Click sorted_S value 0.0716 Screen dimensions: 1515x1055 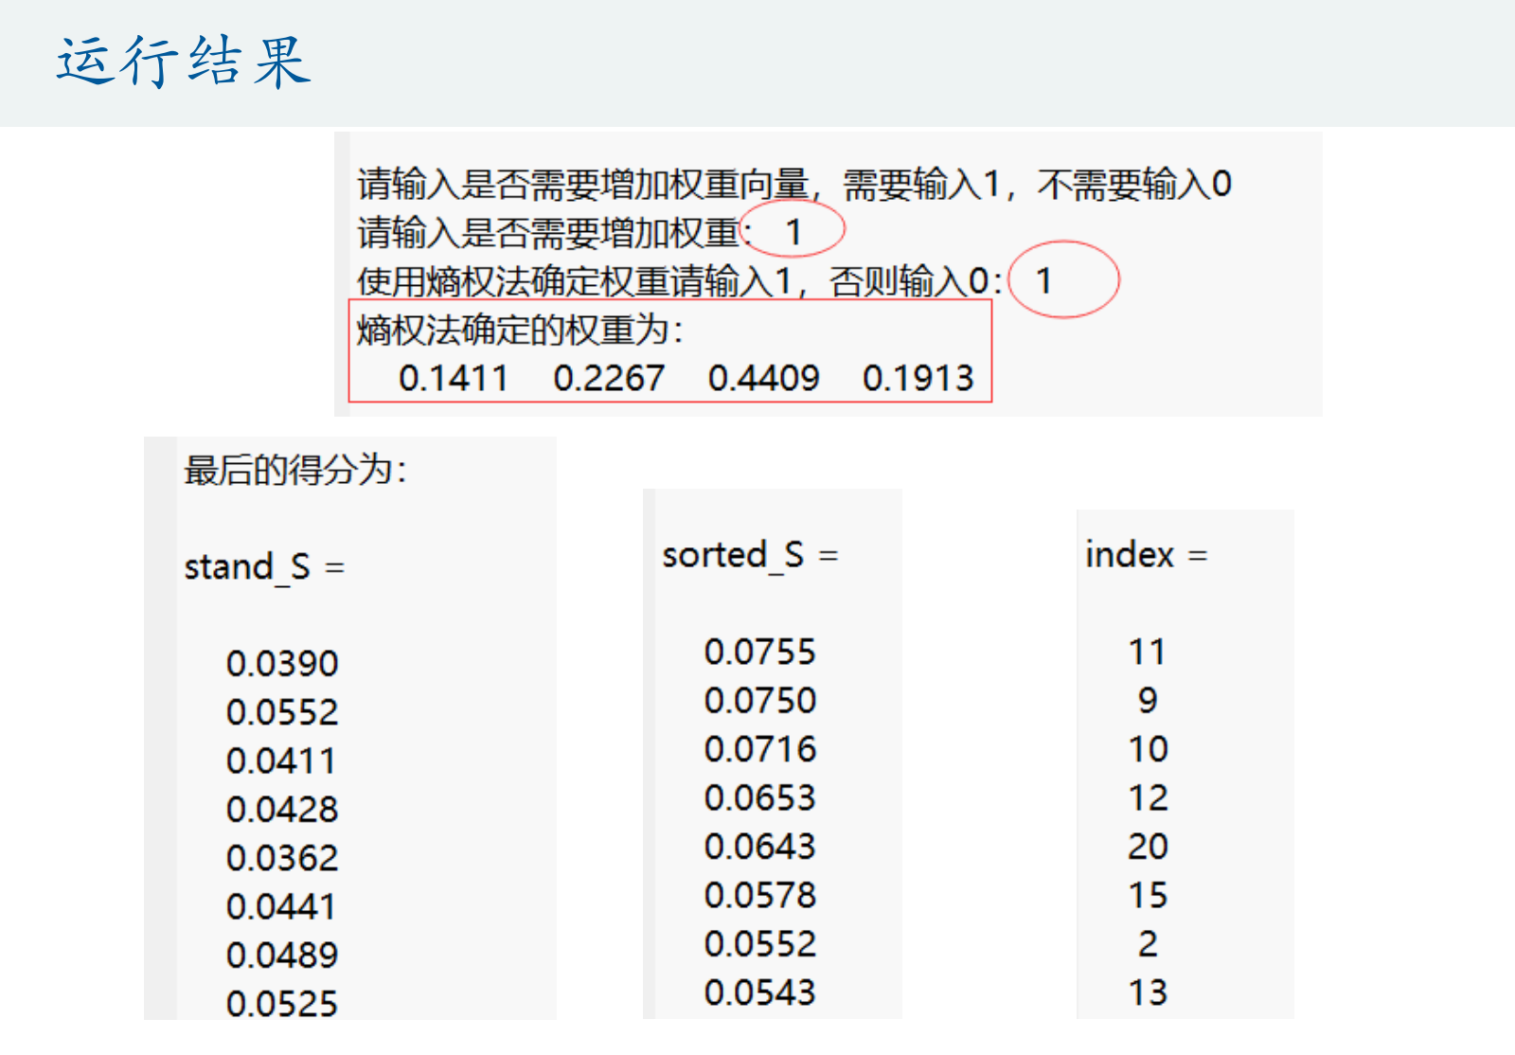tap(760, 750)
